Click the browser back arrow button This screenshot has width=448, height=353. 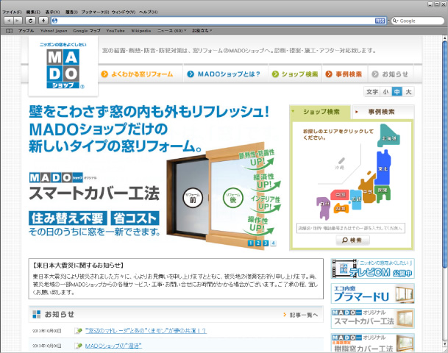(9, 21)
